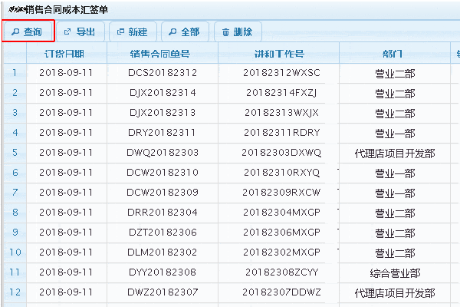This screenshot has height=307, width=460.
Task: Click contract number DRY20182311
Action: 162,133
